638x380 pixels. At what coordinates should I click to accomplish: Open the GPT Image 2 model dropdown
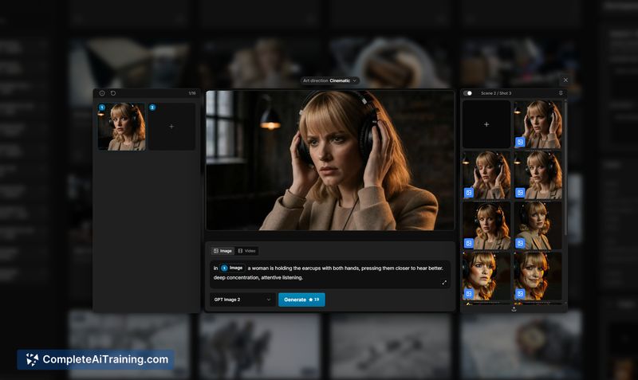[242, 300]
